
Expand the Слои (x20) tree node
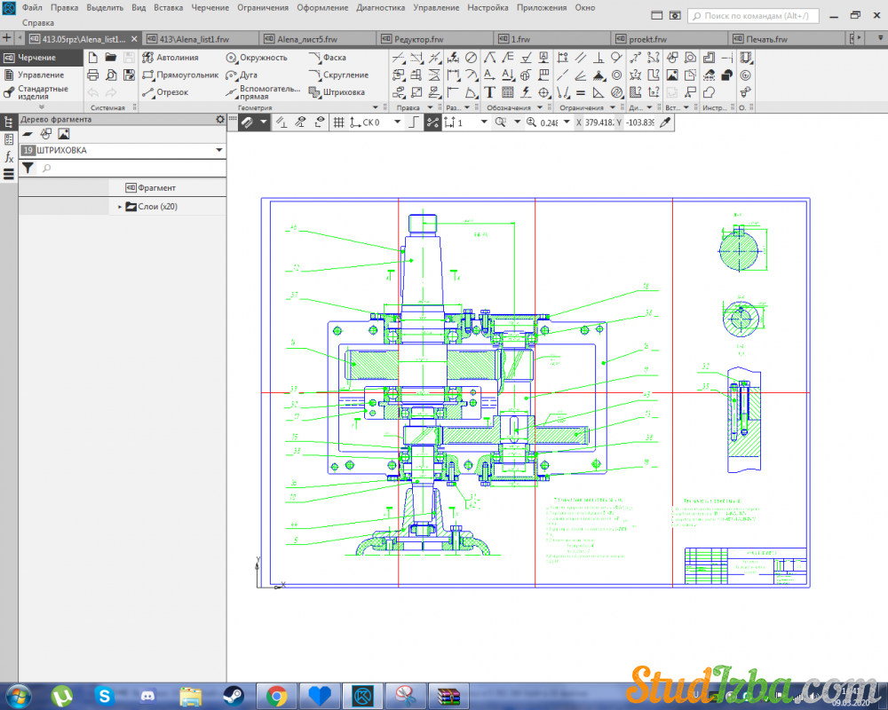pos(120,207)
